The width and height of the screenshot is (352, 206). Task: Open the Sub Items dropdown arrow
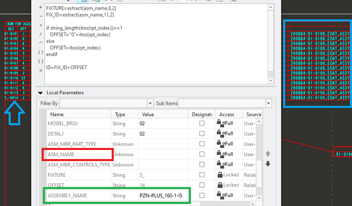[269, 104]
